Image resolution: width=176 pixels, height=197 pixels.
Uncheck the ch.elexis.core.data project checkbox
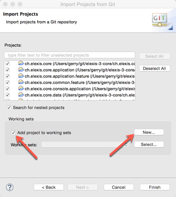(7, 95)
